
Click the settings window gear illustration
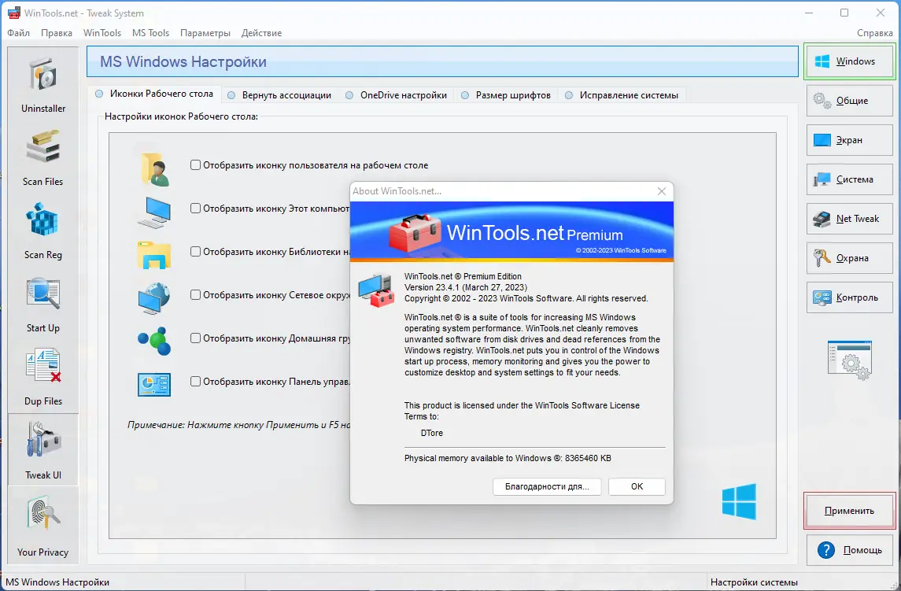[850, 360]
